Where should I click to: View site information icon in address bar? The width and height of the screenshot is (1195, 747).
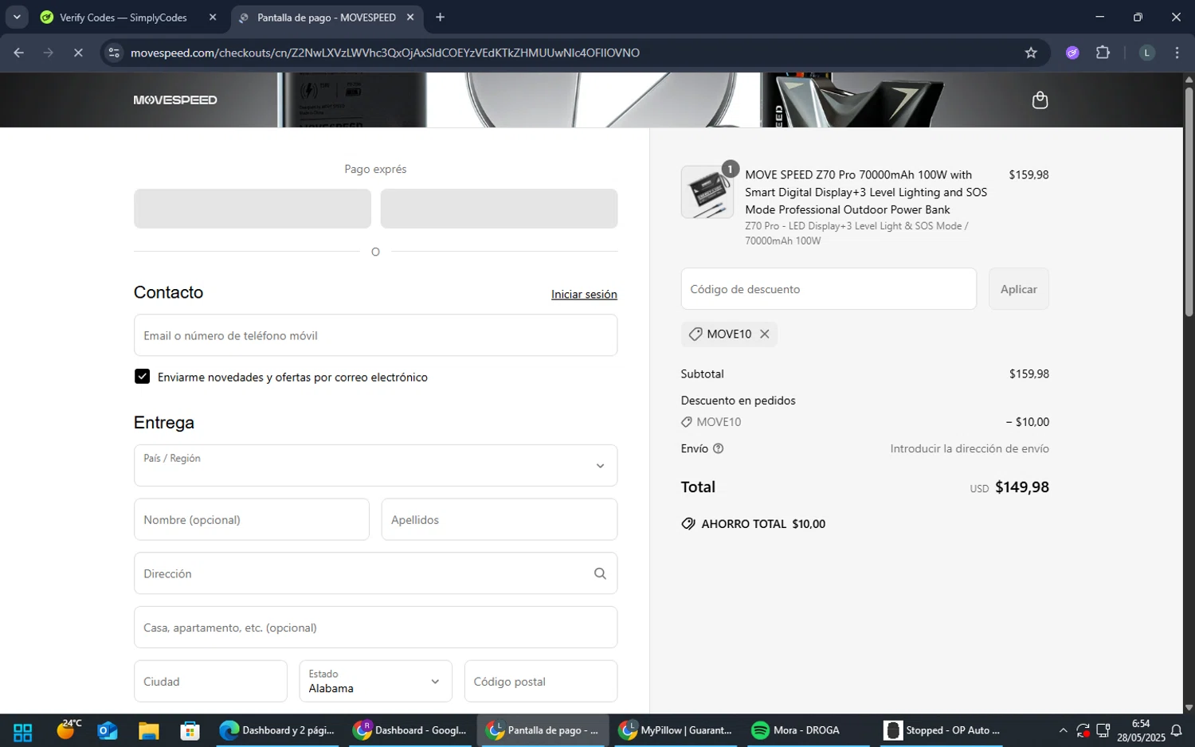[x=114, y=53]
